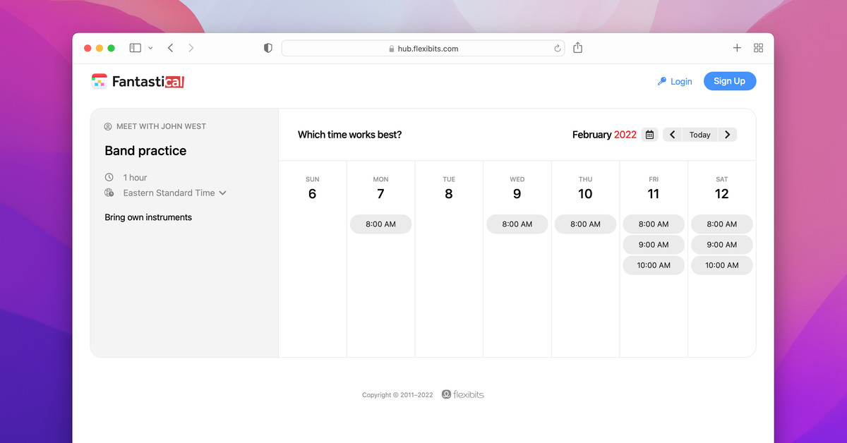Click the privacy shield icon

268,48
